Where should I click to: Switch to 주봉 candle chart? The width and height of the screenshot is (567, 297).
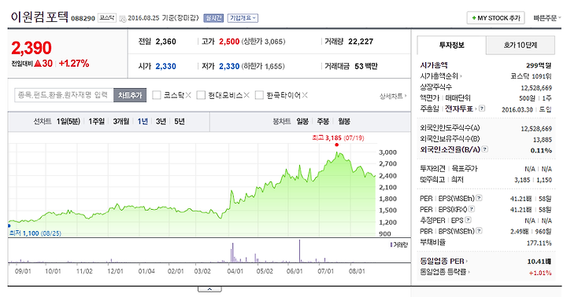323,122
